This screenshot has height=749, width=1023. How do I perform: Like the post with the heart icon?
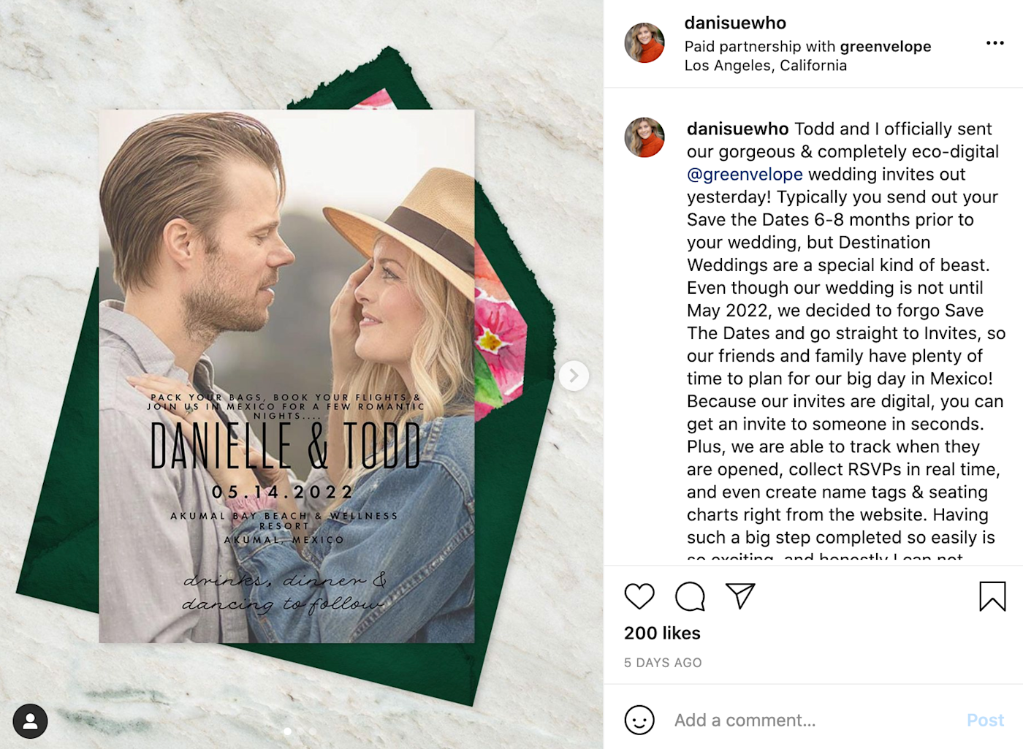pos(639,596)
